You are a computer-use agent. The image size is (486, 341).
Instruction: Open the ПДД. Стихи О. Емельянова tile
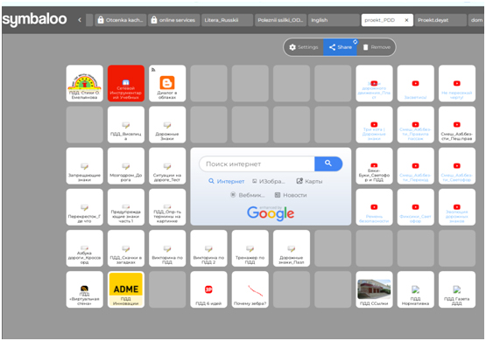pyautogui.click(x=85, y=83)
